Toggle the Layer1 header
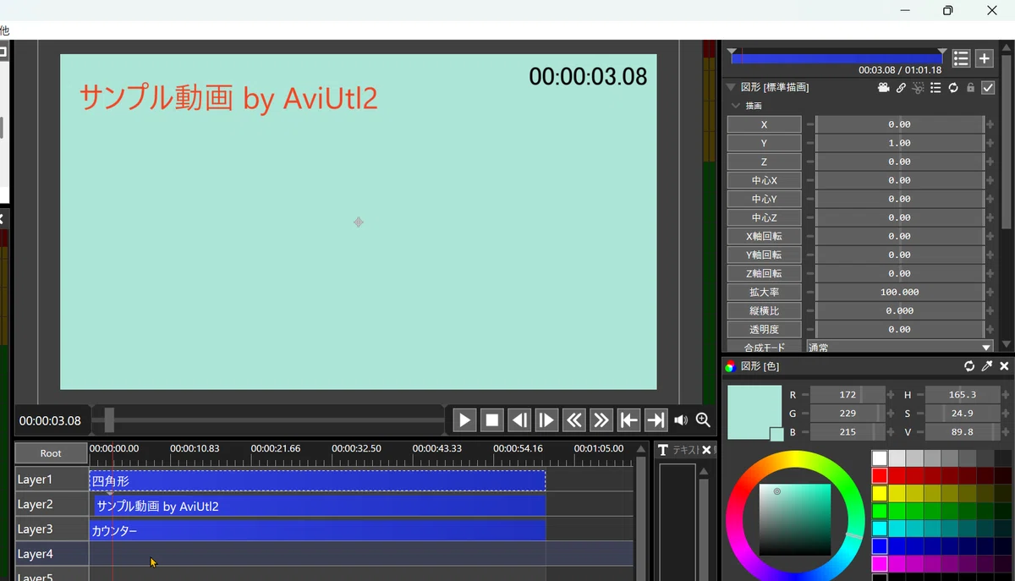The image size is (1015, 581). (52, 480)
